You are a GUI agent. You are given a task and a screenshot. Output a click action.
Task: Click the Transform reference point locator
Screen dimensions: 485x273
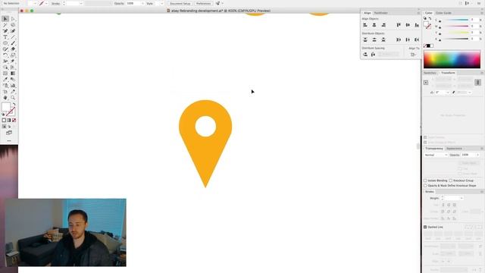[x=426, y=83]
